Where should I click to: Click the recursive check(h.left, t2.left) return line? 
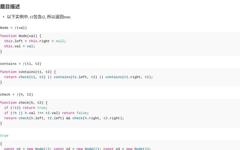click(64, 118)
